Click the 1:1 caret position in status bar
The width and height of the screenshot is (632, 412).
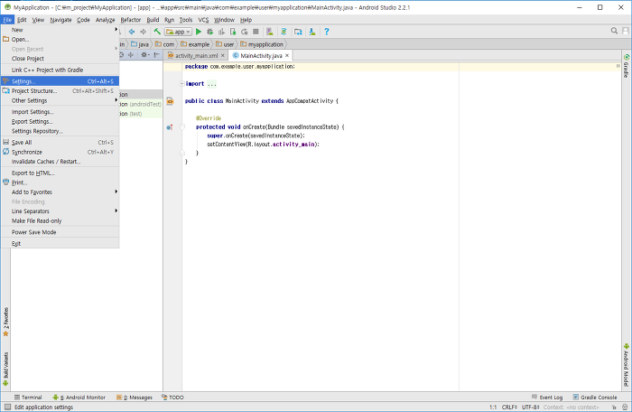pos(493,407)
